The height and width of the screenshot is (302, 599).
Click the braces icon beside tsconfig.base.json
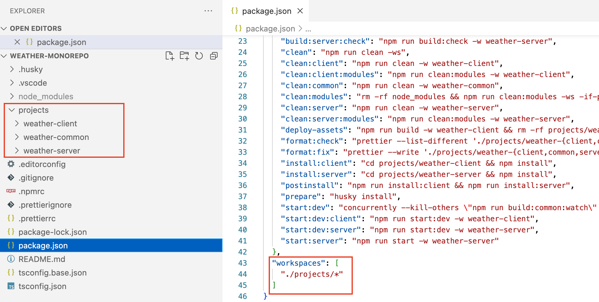(11, 272)
